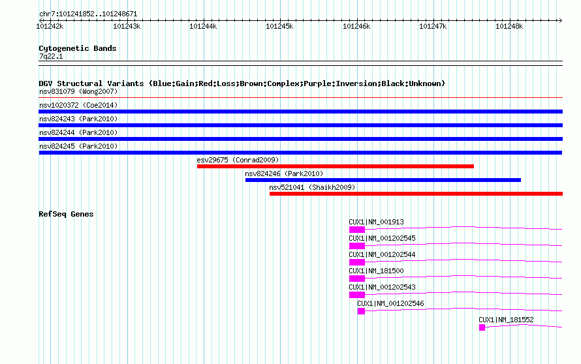The image size is (581, 364).
Task: Click the nsv824244 (Park2010) blue bar
Action: [x=300, y=139]
